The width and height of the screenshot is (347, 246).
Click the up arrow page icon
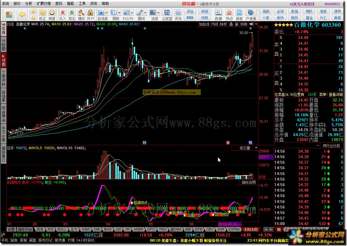pos(33,12)
